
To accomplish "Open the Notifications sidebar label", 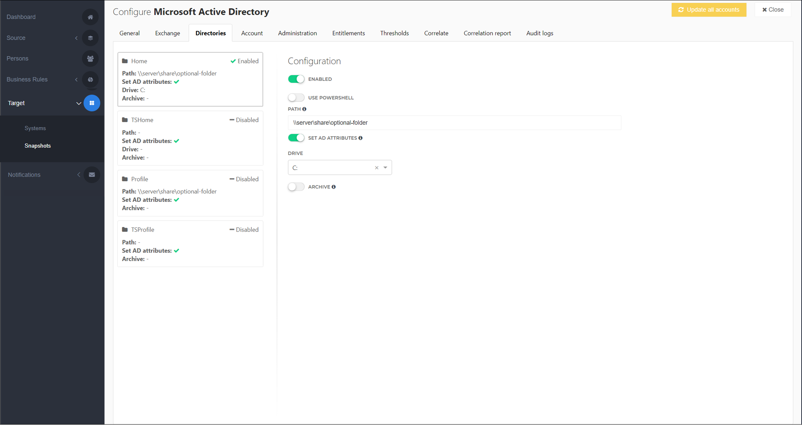I will tap(24, 175).
